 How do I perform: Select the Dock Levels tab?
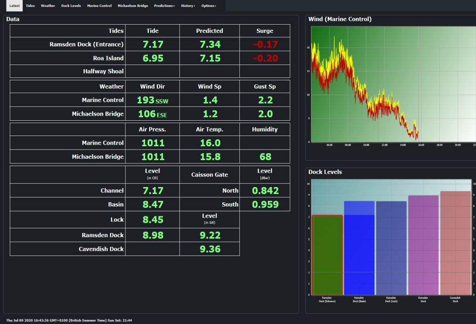pos(71,6)
